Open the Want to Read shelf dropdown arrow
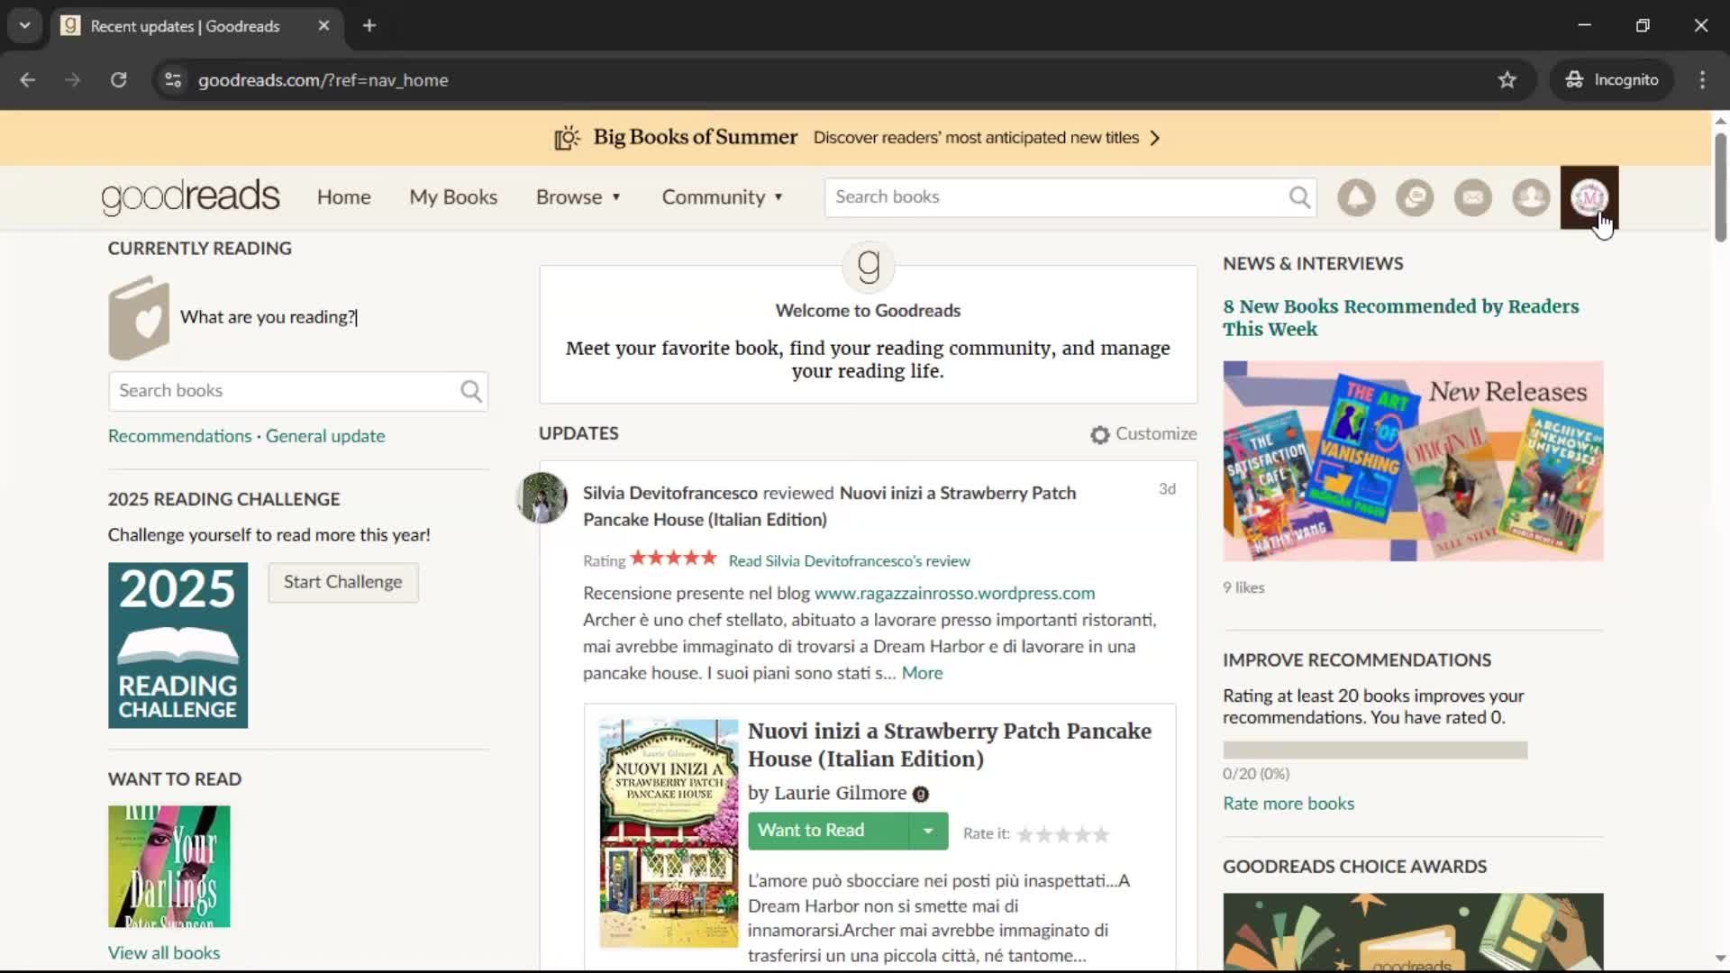This screenshot has height=973, width=1730. pyautogui.click(x=928, y=831)
